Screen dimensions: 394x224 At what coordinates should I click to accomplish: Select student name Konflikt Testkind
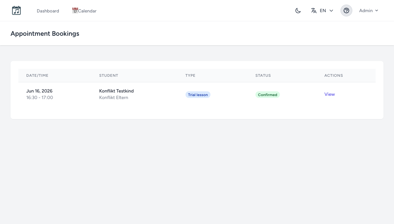click(x=117, y=91)
